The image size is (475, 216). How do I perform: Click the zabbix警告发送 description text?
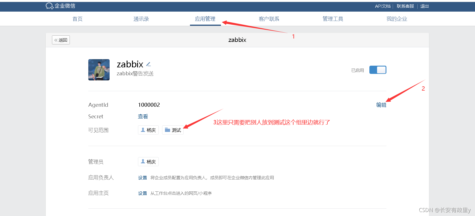tap(135, 74)
